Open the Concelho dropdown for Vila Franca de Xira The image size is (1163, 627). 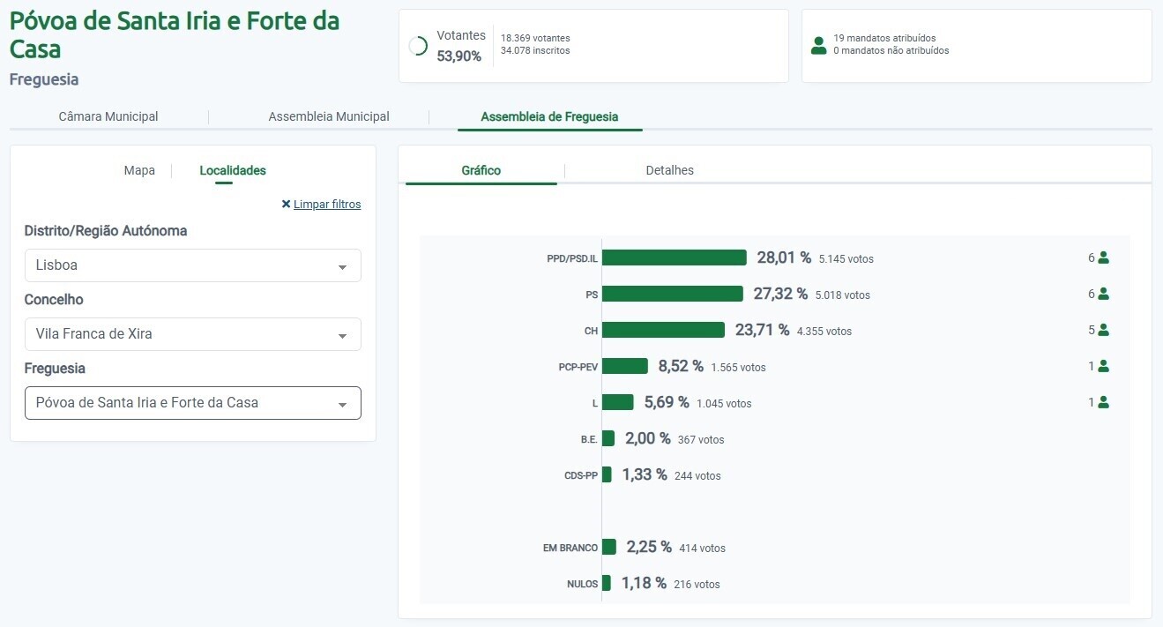click(192, 334)
